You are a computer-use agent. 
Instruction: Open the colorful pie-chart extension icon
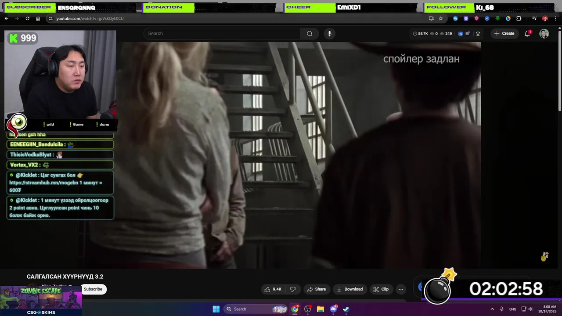click(508, 18)
